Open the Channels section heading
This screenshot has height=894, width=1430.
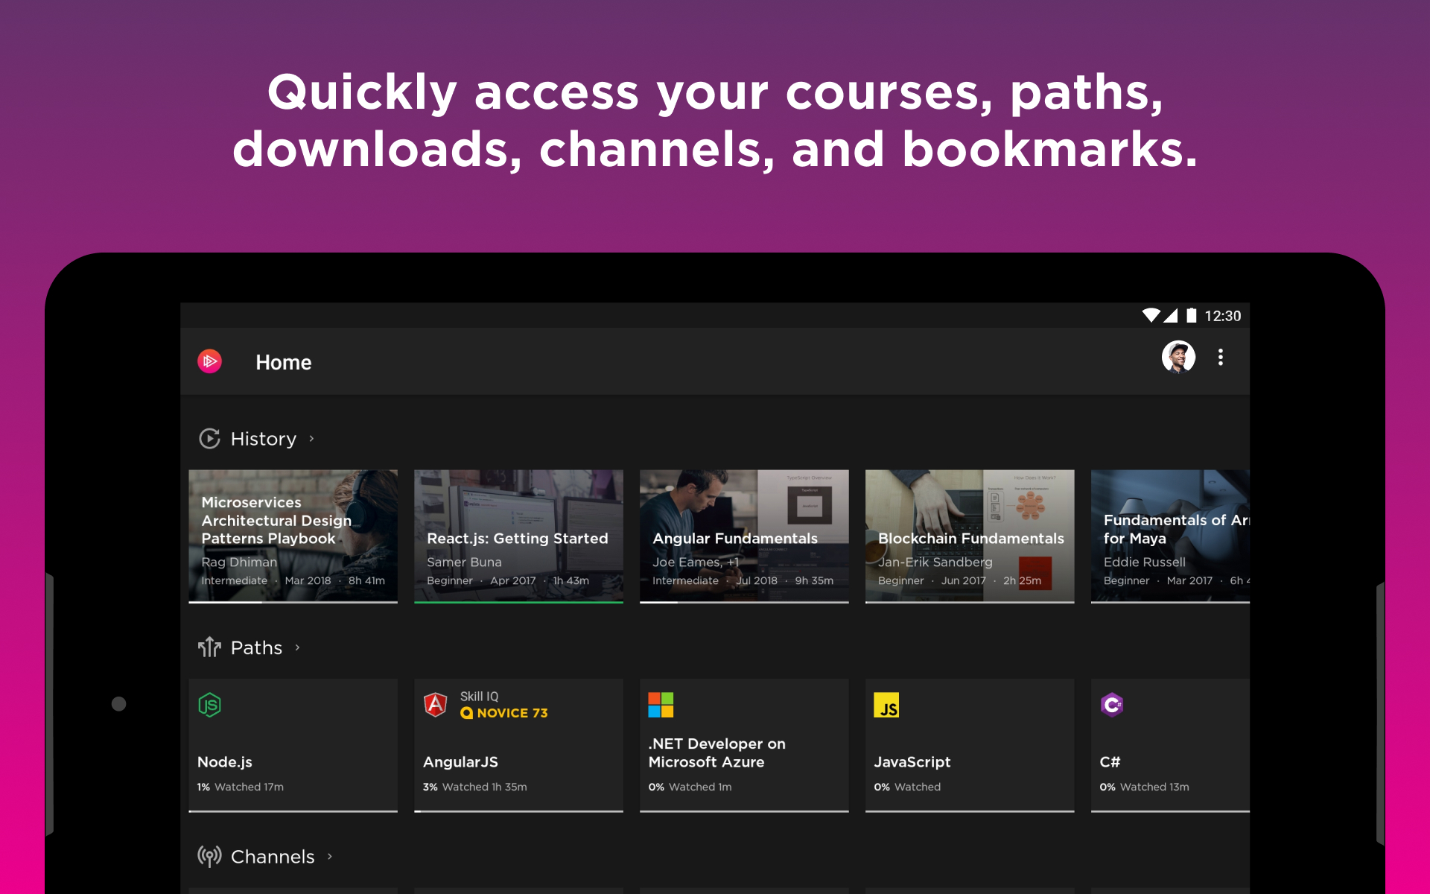pyautogui.click(x=273, y=857)
